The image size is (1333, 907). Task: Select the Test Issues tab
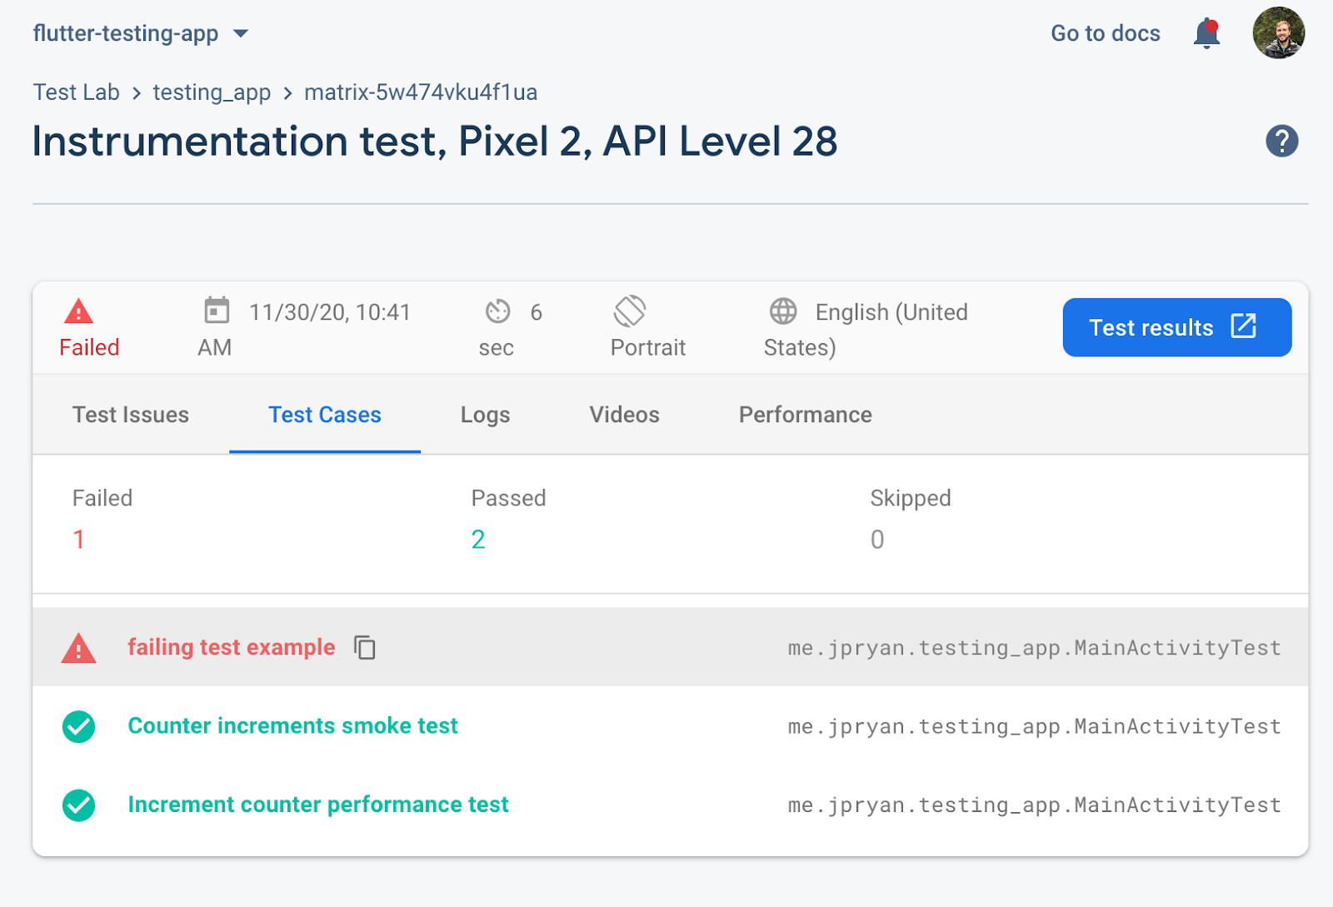[x=130, y=414]
